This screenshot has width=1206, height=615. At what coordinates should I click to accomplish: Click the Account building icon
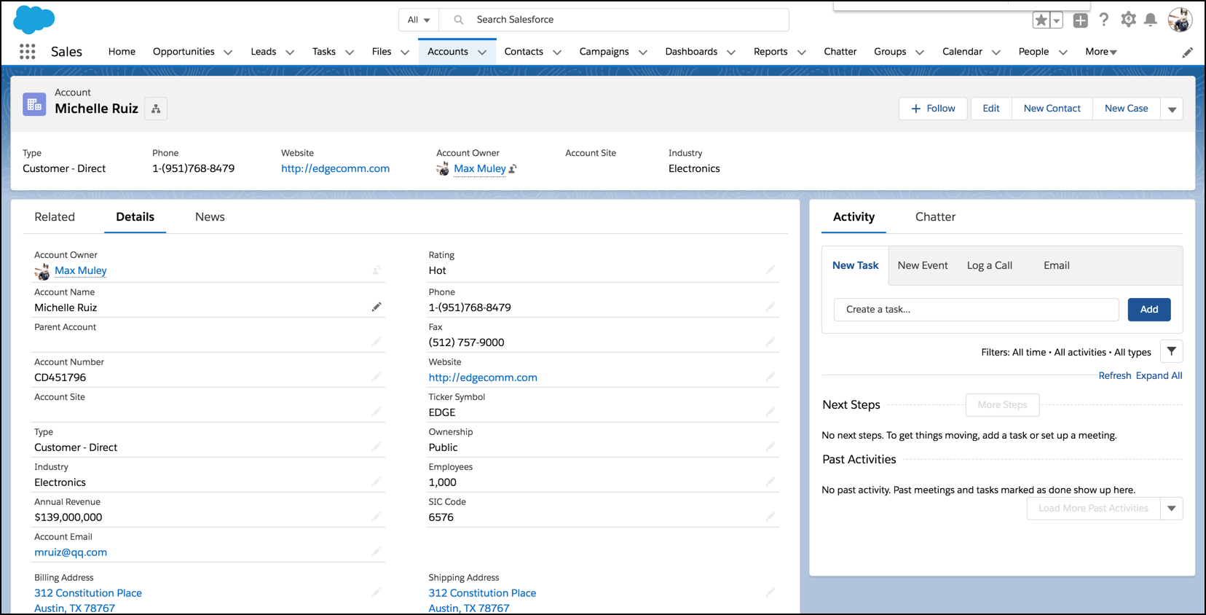click(x=34, y=104)
